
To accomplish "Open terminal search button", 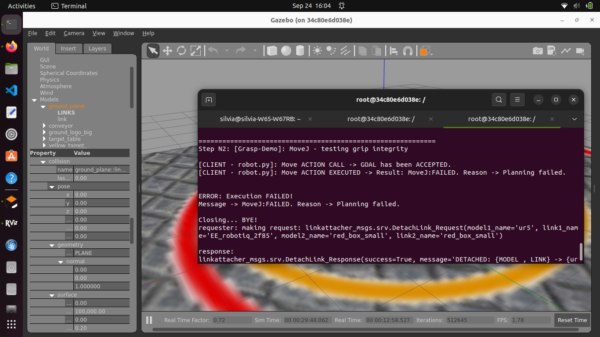I will tap(499, 100).
